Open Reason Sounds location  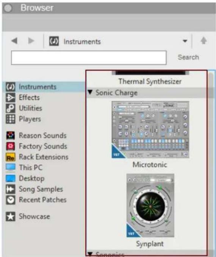point(43,136)
